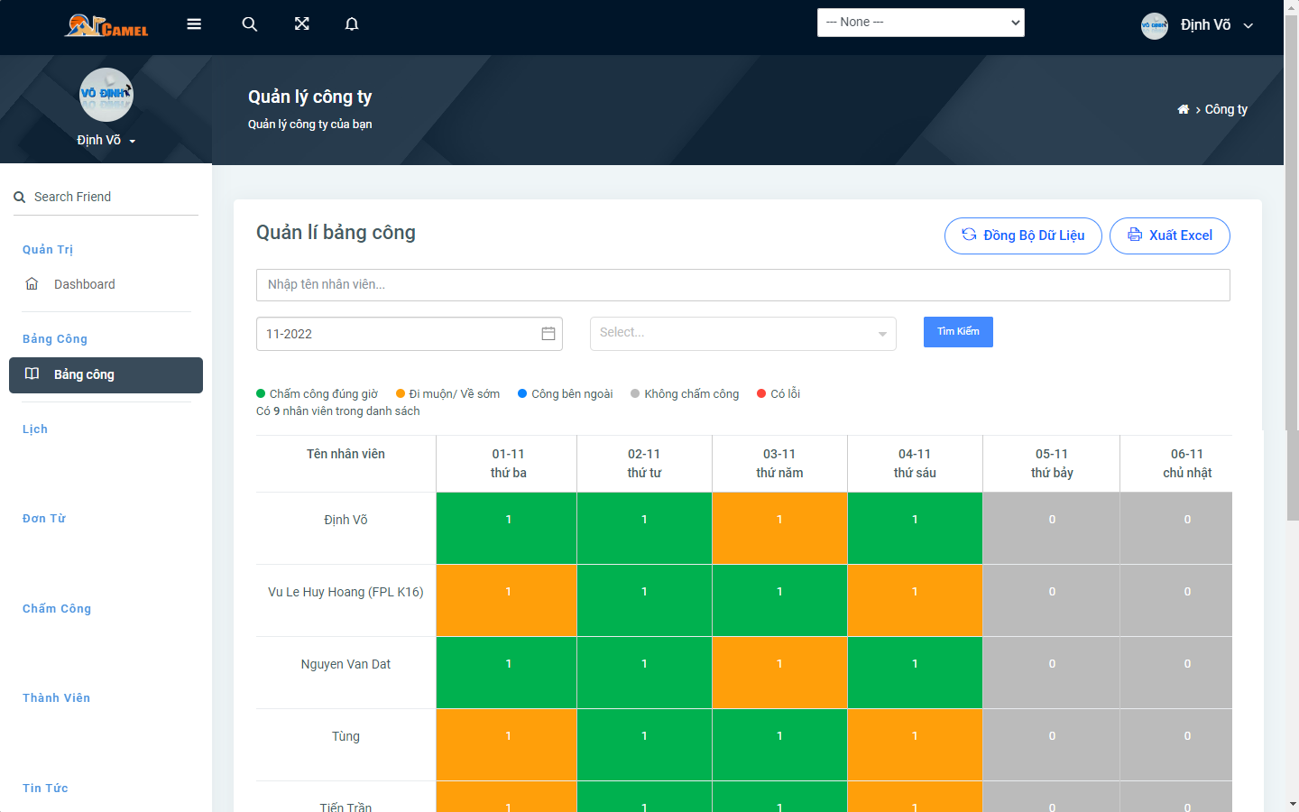
Task: Click the fullscreen arrows icon in the navbar
Action: pos(301,23)
